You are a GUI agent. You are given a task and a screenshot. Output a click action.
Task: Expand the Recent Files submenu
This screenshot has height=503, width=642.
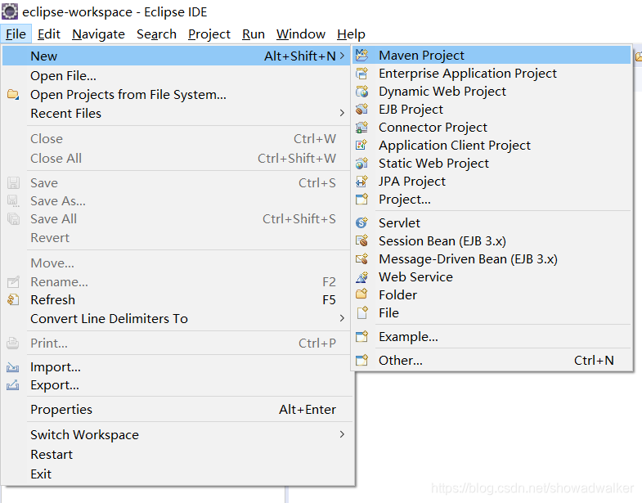pos(343,113)
